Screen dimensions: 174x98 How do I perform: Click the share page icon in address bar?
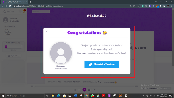(x=134, y=6)
